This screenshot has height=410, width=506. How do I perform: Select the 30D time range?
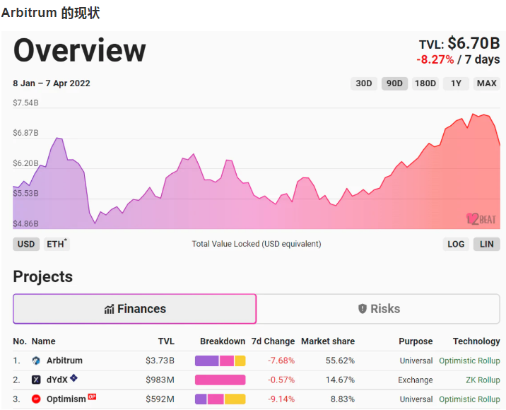point(364,83)
